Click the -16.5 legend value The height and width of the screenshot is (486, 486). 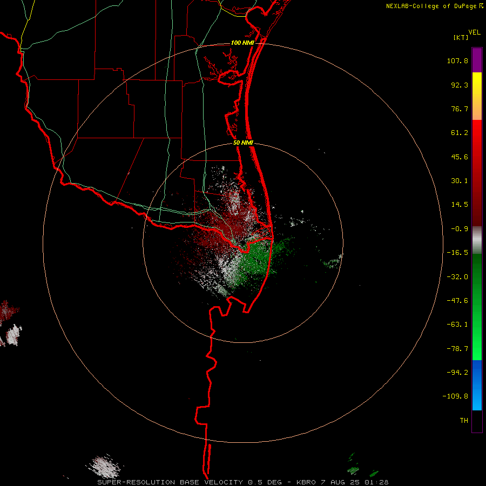pyautogui.click(x=457, y=253)
